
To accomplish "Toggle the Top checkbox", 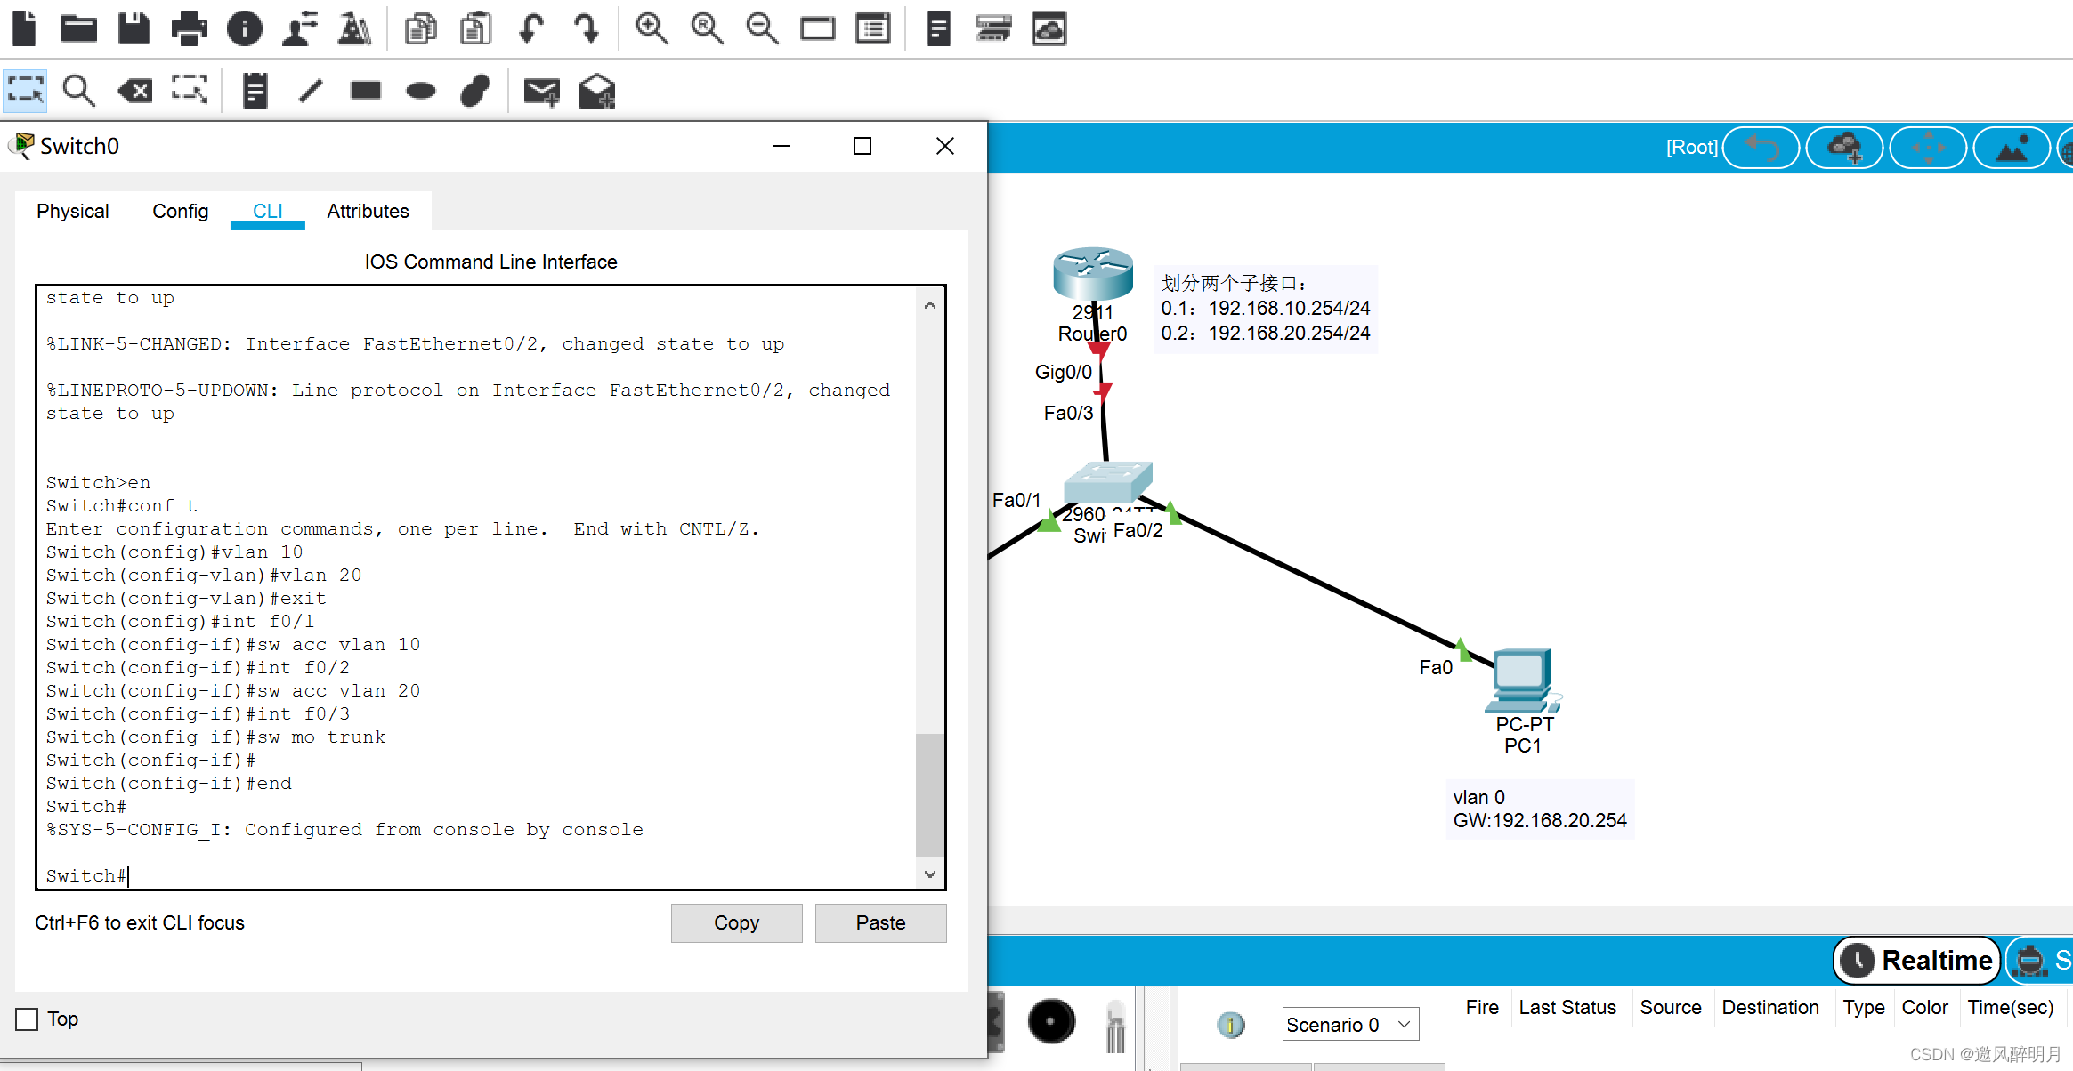I will coord(28,1019).
